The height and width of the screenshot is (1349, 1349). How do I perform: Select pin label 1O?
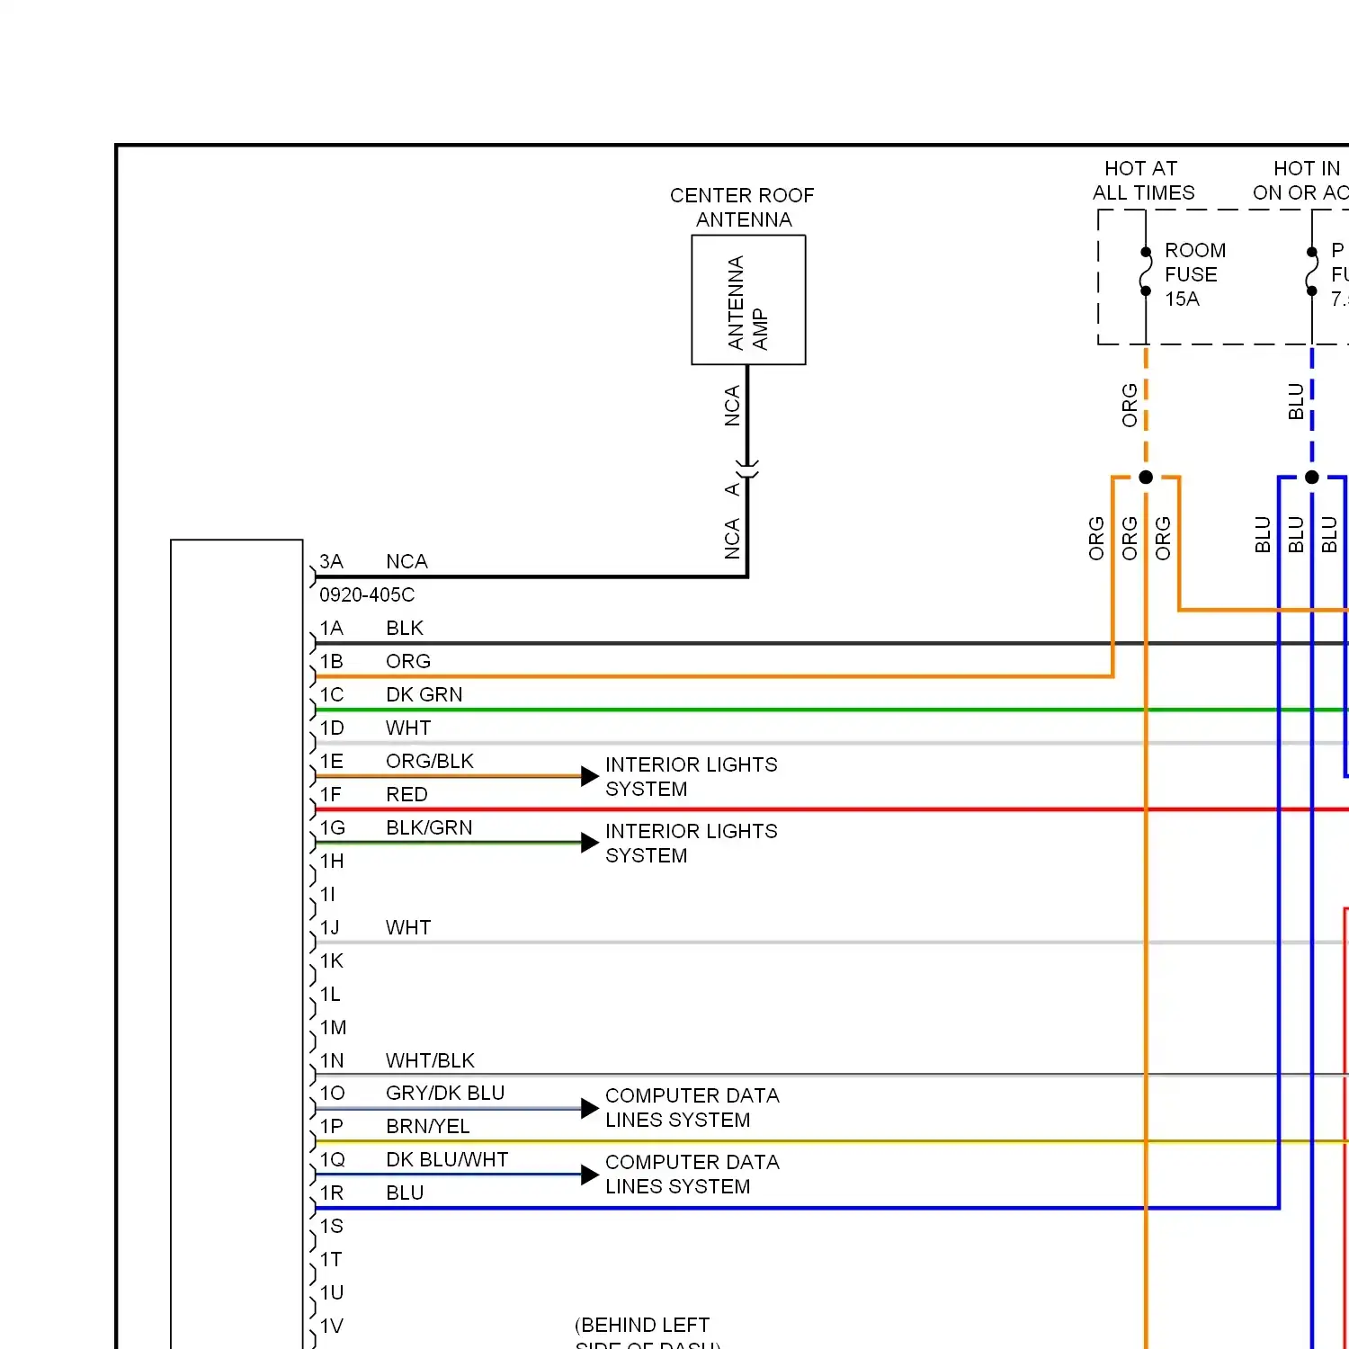click(x=332, y=1094)
